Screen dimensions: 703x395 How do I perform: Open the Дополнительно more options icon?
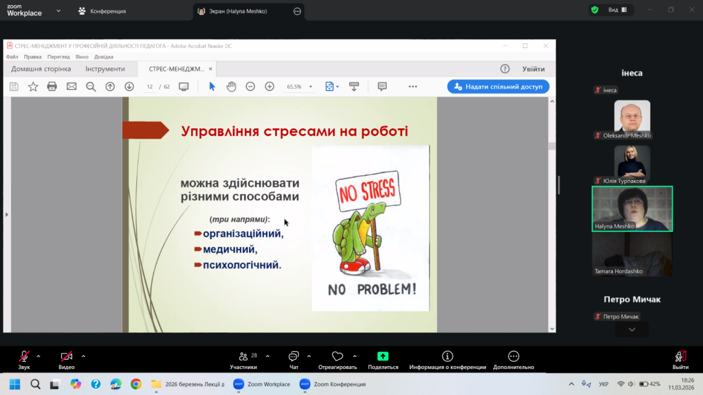pyautogui.click(x=513, y=356)
